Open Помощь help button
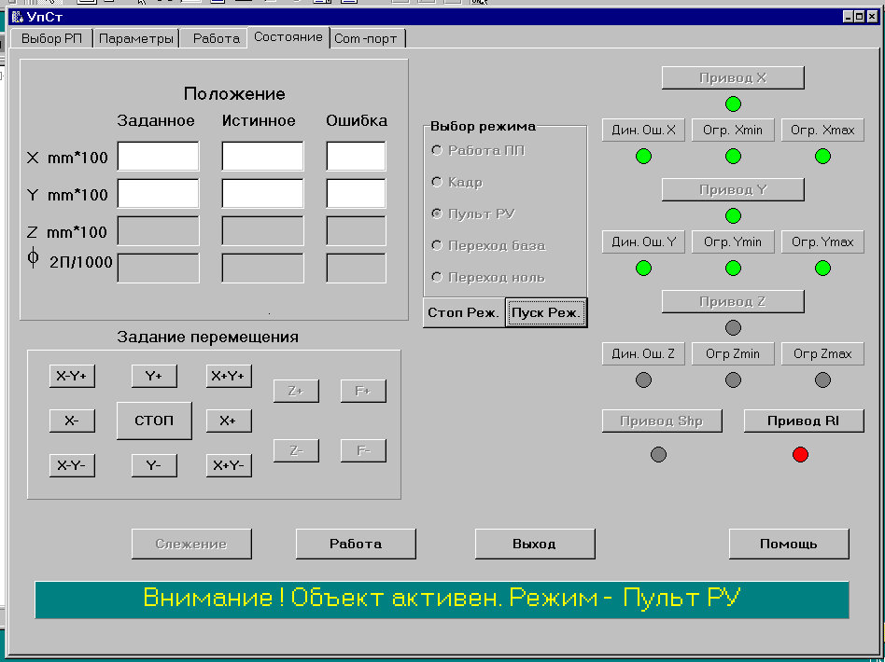This screenshot has width=885, height=662. [x=789, y=544]
